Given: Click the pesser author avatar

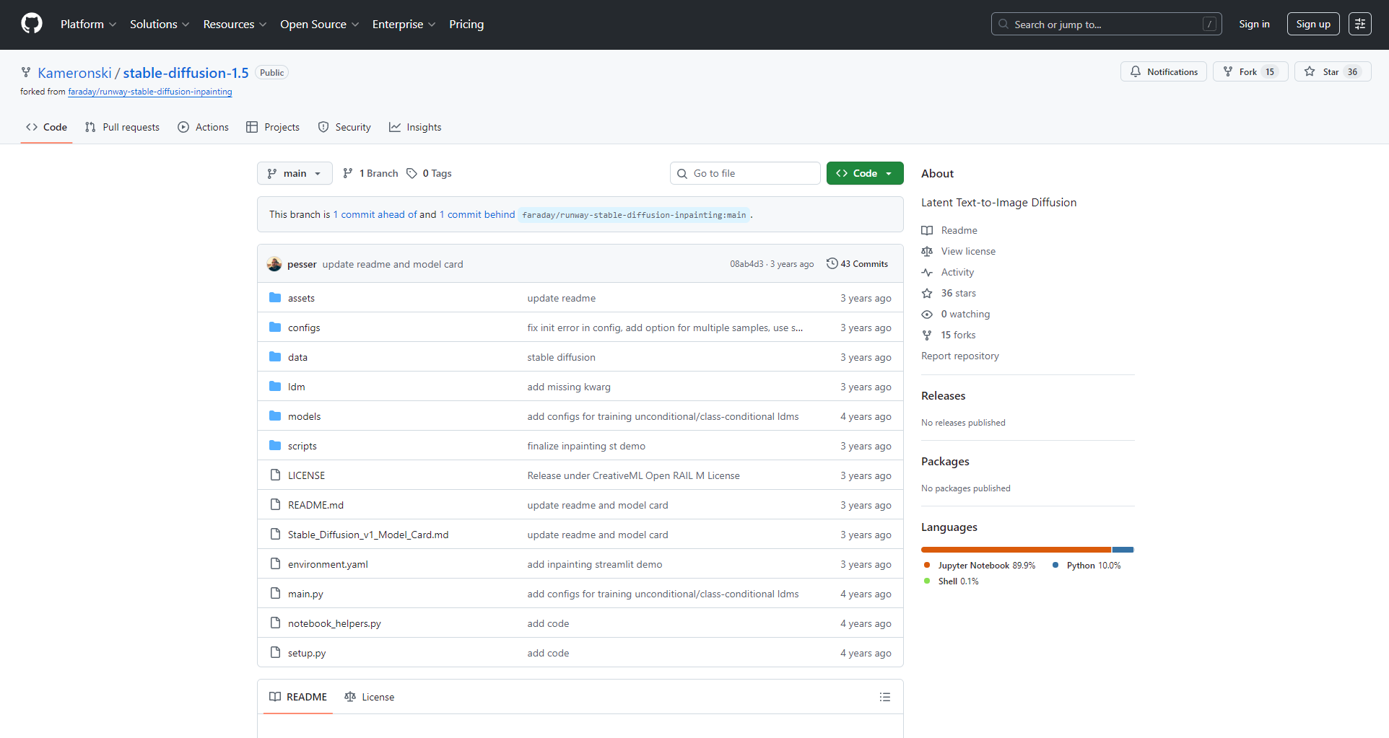Looking at the screenshot, I should (274, 264).
